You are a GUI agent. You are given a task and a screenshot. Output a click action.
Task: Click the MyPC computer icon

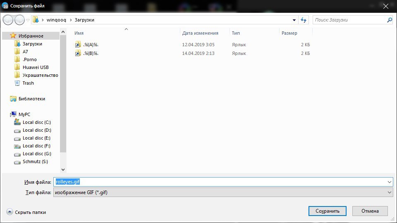pos(13,114)
